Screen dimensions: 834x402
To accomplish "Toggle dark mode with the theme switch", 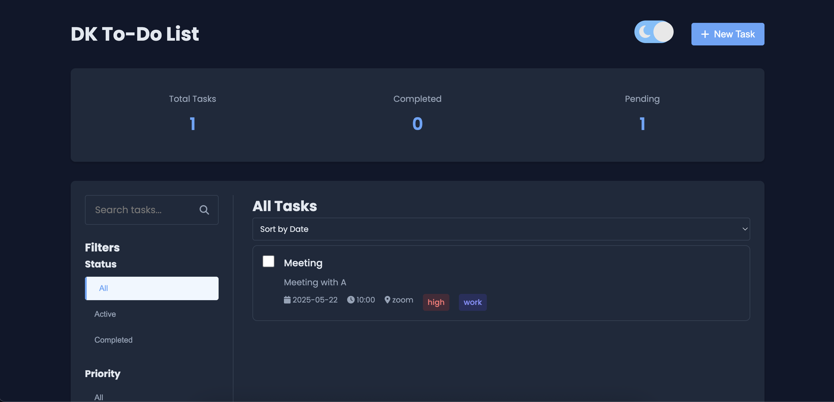I will pyautogui.click(x=654, y=31).
